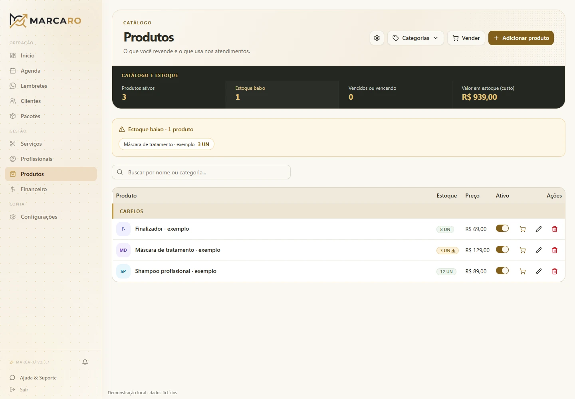Click the CABELOS category header row
This screenshot has height=399, width=575.
coord(339,211)
